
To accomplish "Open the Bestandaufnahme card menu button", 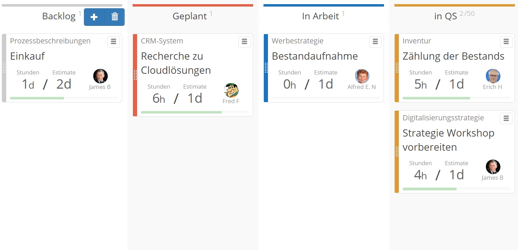I will click(x=375, y=42).
